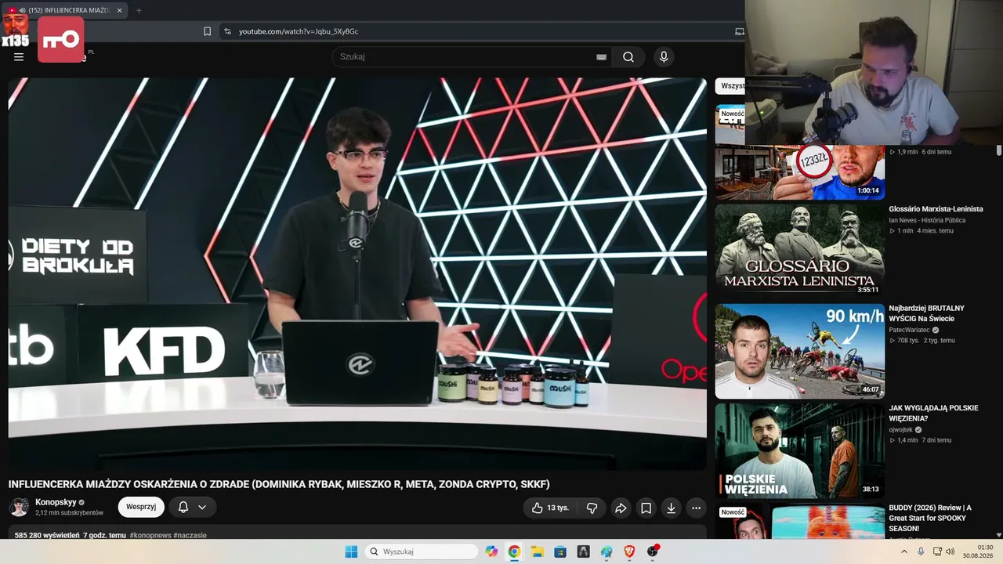Select the Wszystkie filter chip
Viewport: 1003px width, 564px height.
(x=732, y=86)
